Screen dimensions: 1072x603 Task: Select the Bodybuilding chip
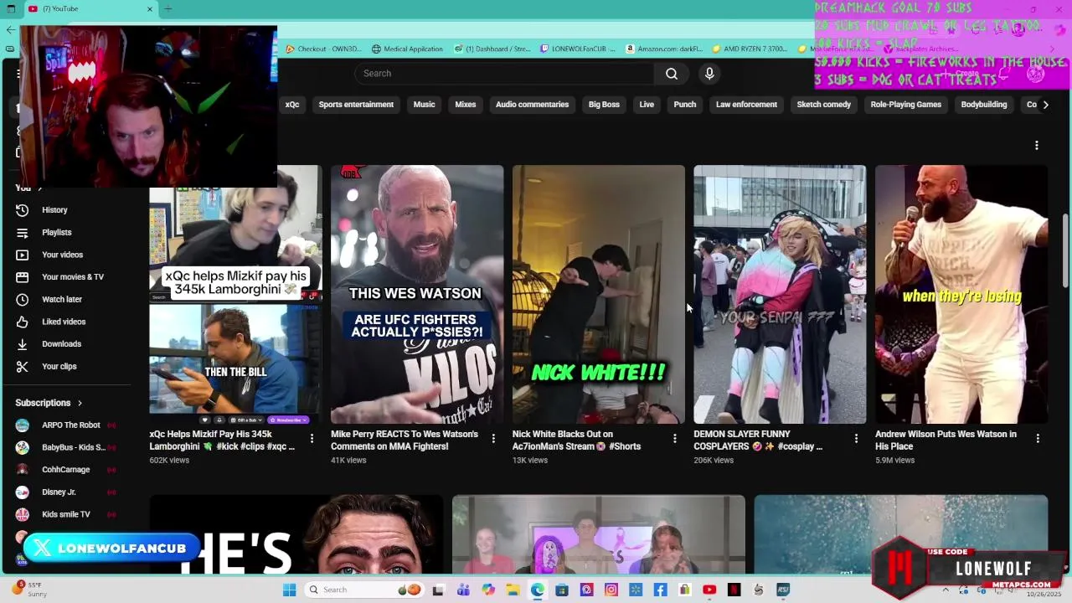tap(984, 105)
